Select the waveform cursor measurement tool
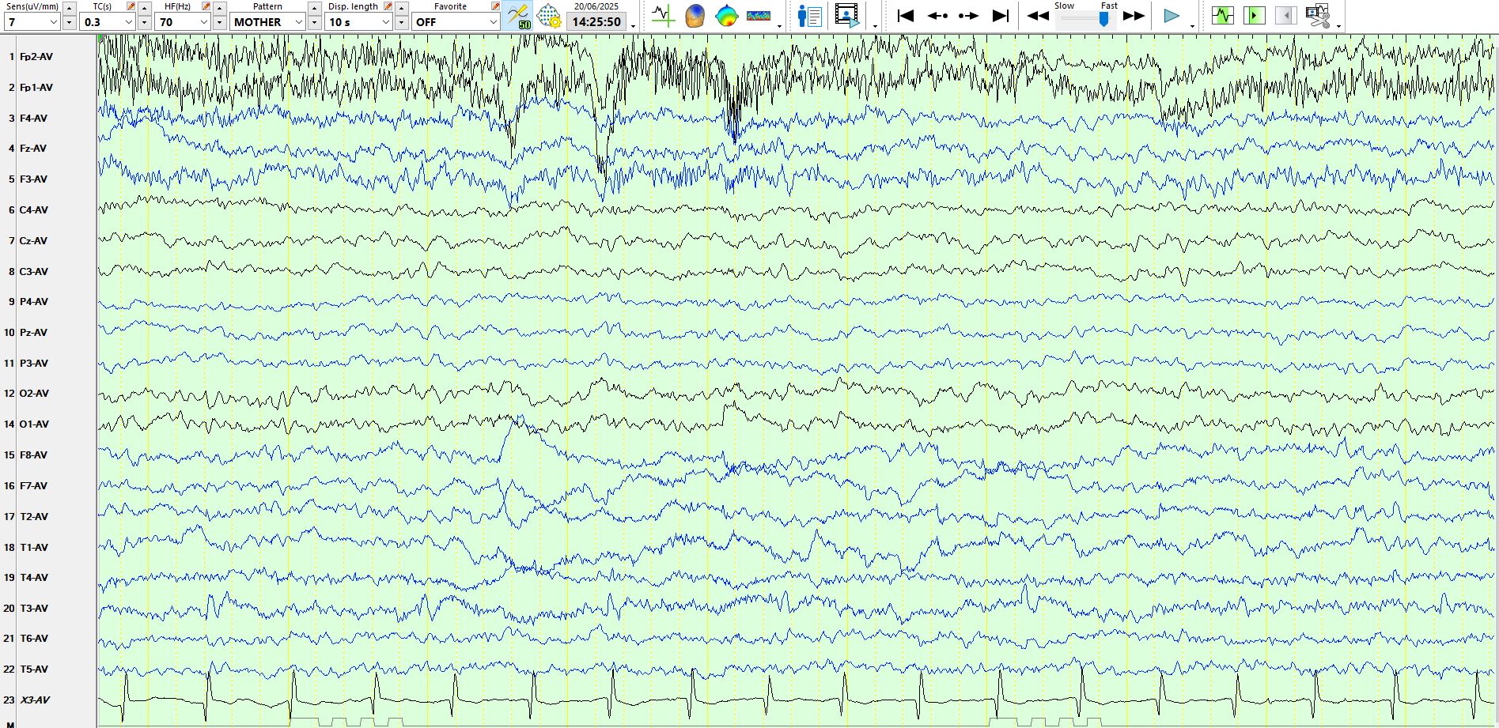This screenshot has width=1499, height=728. 663,16
